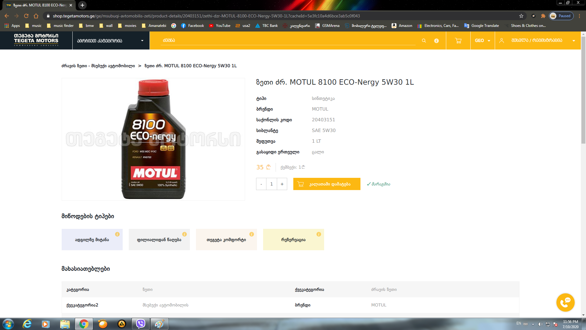Open the Google Translate bookmark
Screen dimensions: 586x330
(x=482, y=26)
